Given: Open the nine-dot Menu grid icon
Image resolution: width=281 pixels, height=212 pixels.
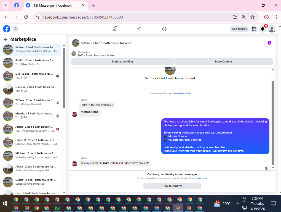Looking at the screenshot, I should 254,29.
